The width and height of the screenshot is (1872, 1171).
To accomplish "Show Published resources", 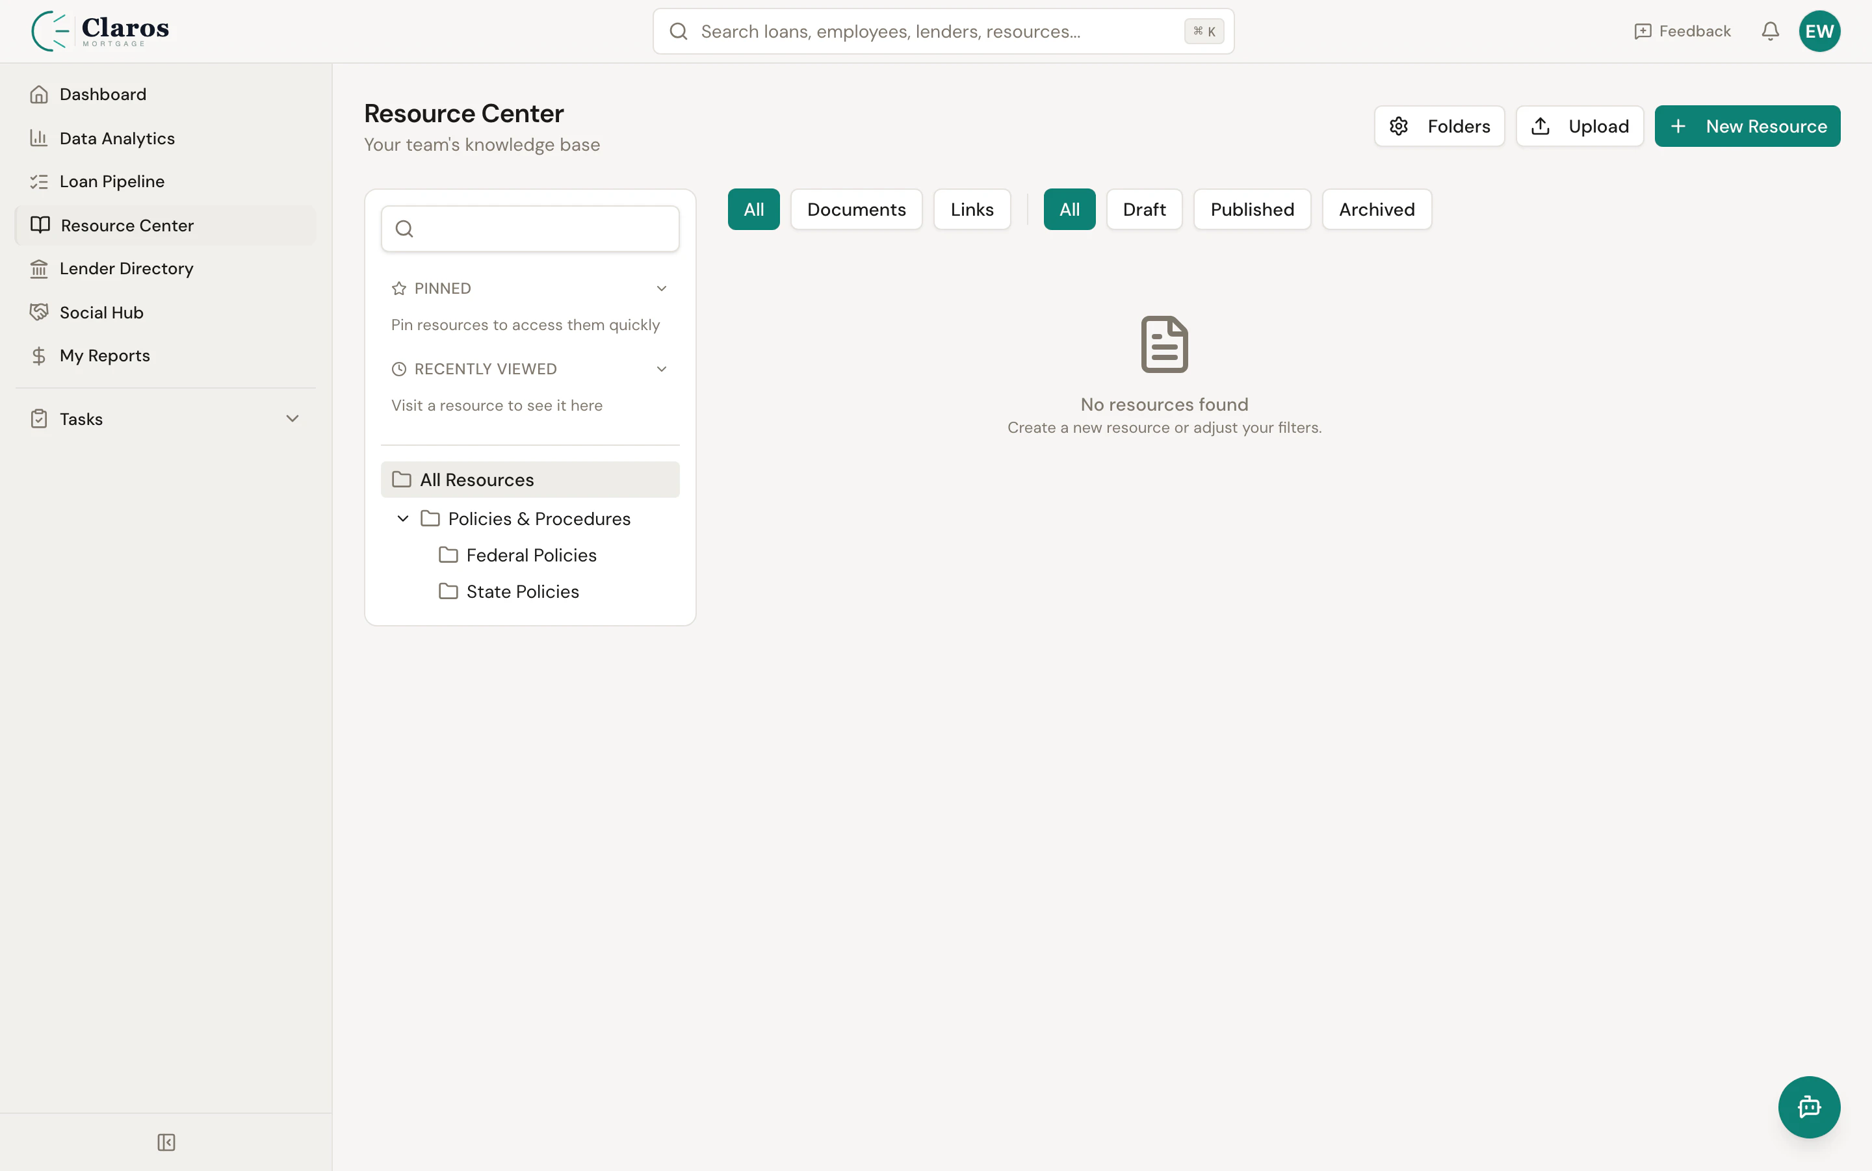I will point(1252,209).
